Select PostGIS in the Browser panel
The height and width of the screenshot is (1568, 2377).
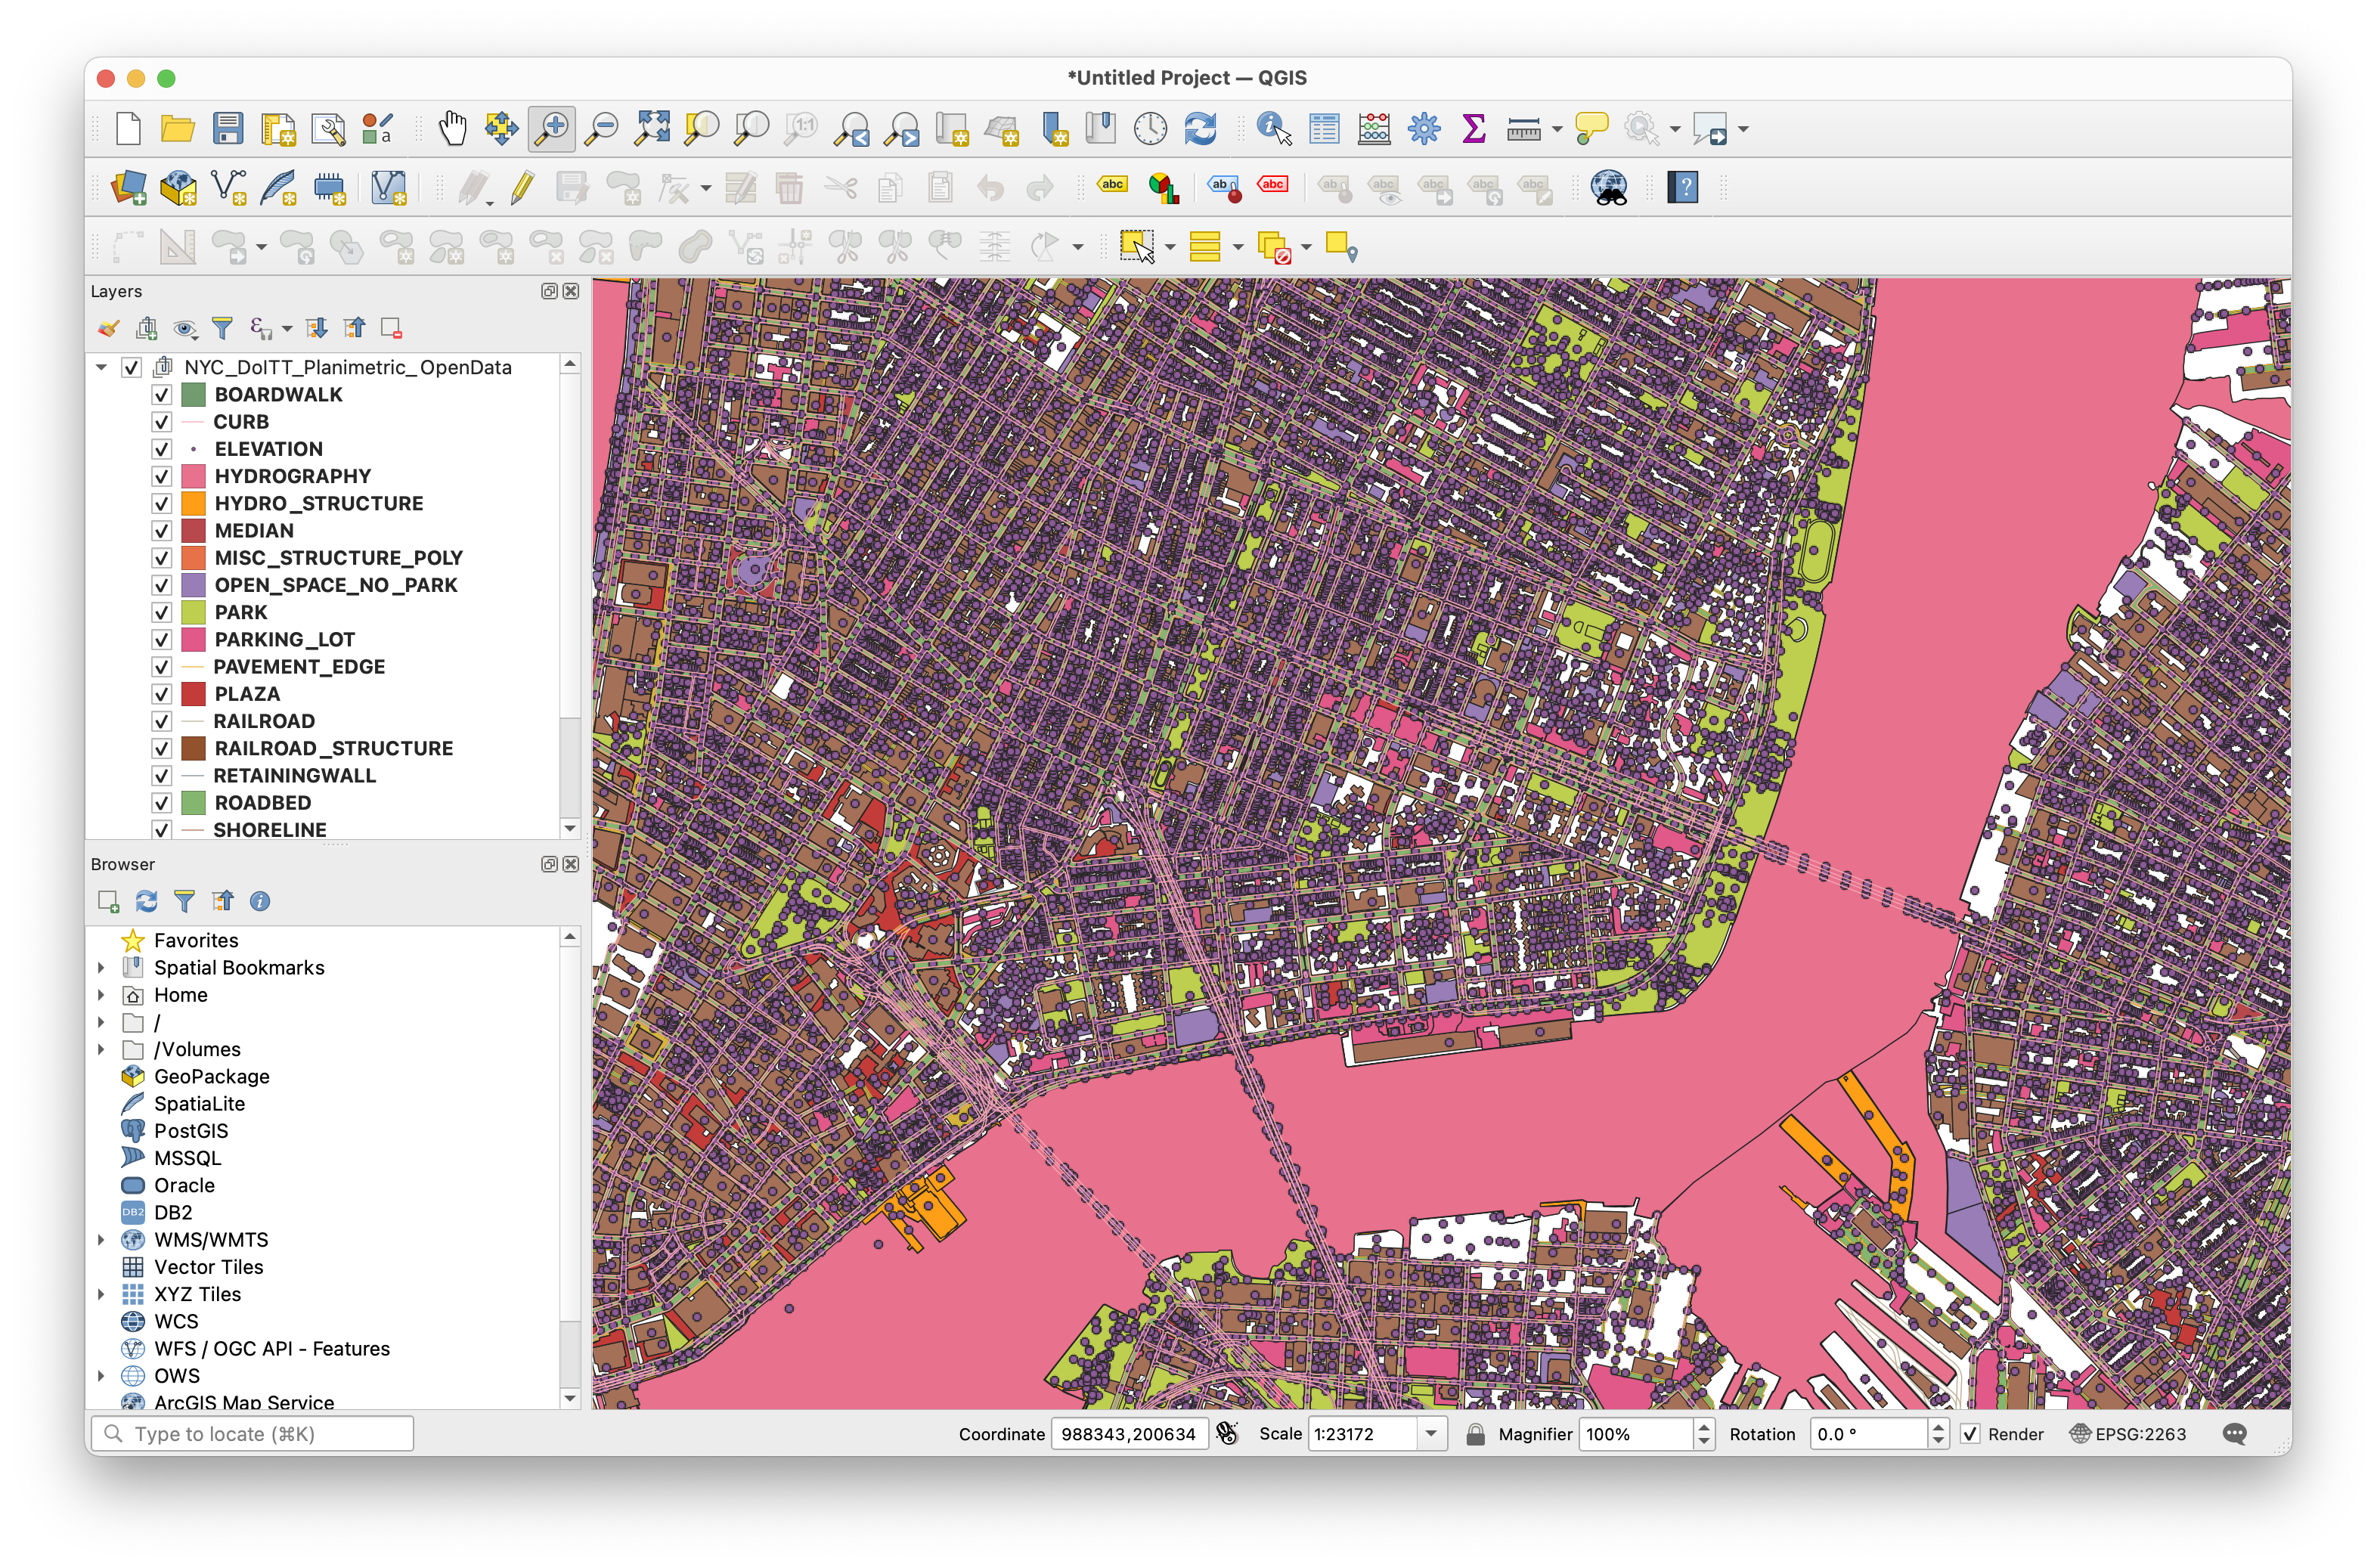pos(190,1131)
